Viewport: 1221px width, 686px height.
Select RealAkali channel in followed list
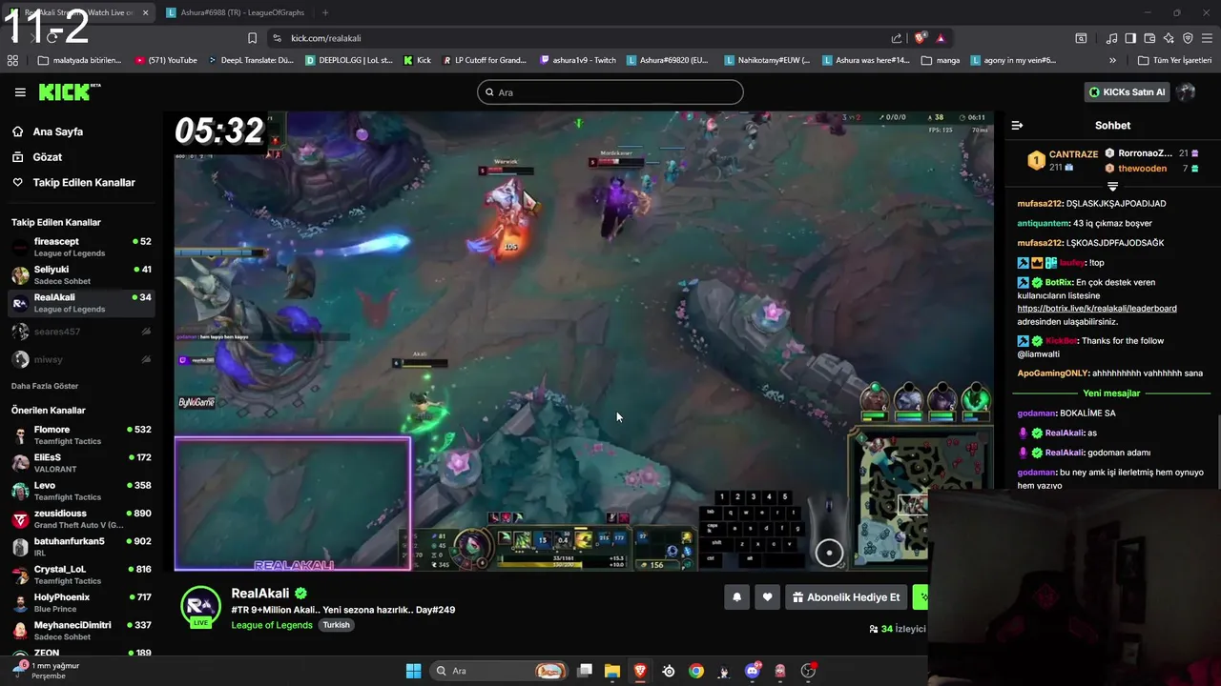point(81,303)
